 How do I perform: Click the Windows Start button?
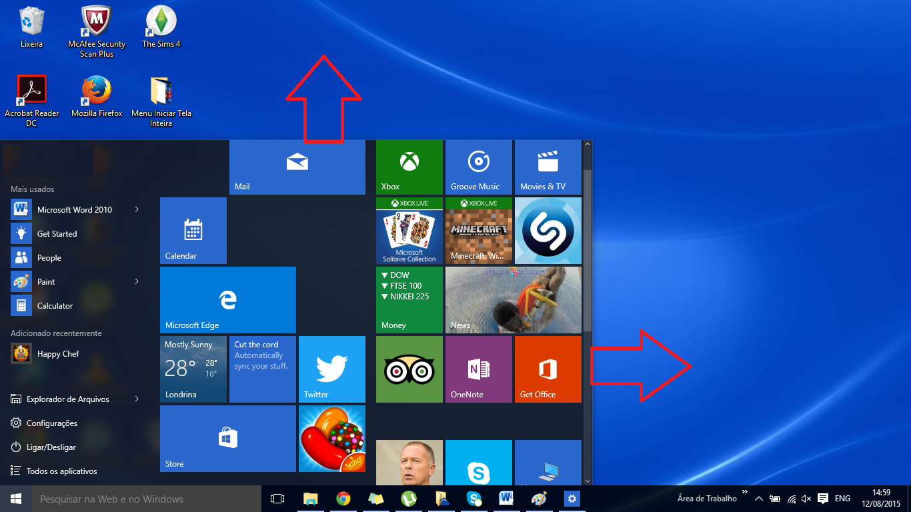tap(16, 499)
